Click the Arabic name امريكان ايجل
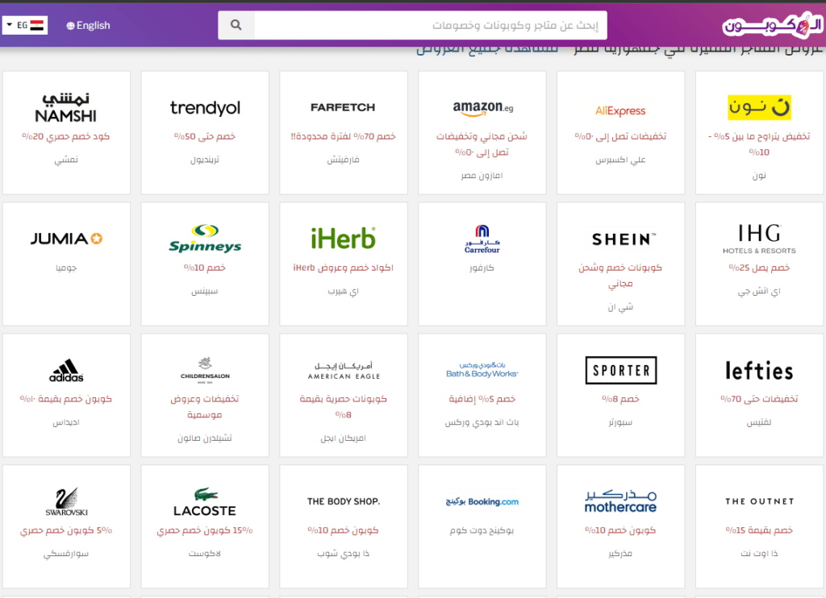Image resolution: width=826 pixels, height=598 pixels. click(x=343, y=438)
